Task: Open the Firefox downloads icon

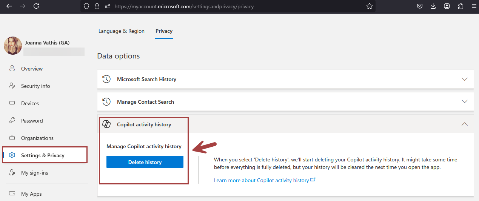Action: pos(433,6)
